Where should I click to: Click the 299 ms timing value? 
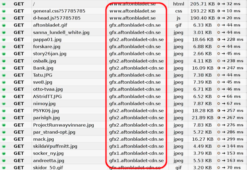pos(235,139)
